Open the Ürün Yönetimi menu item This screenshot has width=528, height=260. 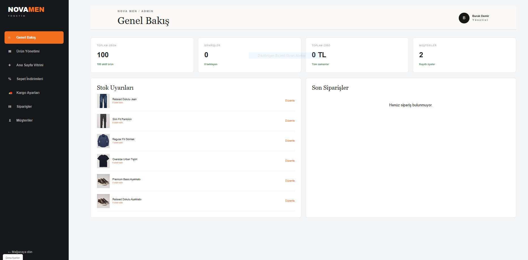tap(34, 51)
